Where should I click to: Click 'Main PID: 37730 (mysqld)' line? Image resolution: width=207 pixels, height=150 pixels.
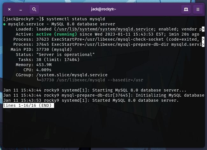pos(41,50)
